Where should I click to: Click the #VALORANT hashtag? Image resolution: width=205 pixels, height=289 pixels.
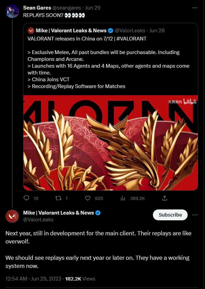tap(131, 38)
